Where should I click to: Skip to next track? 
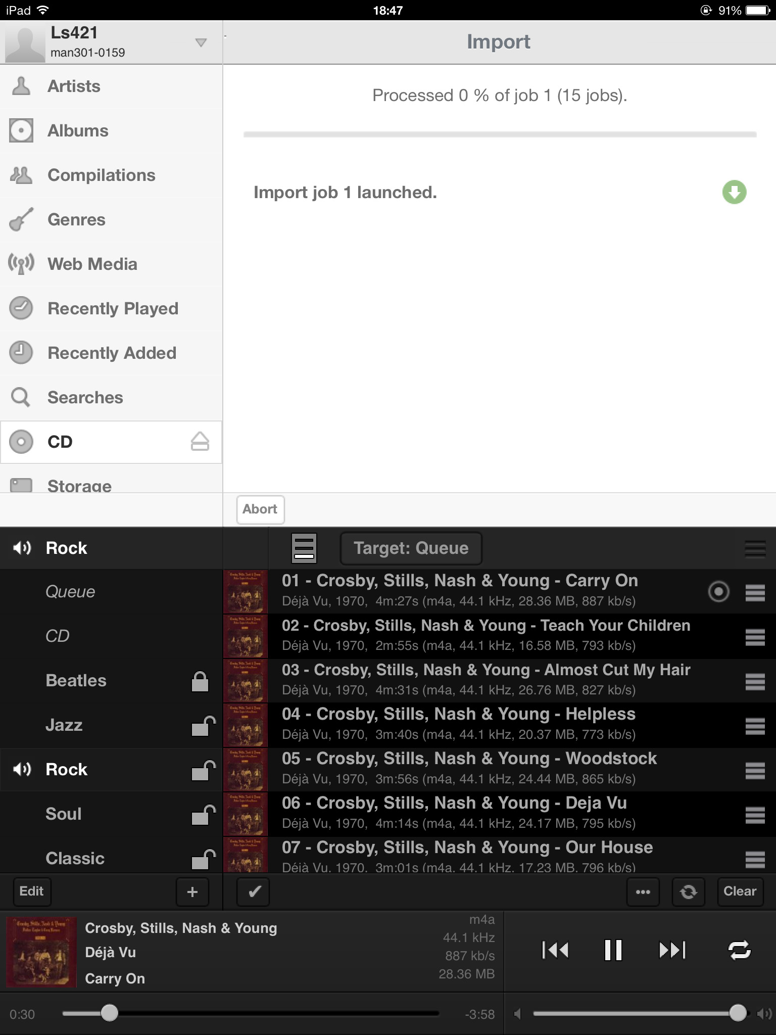coord(672,950)
